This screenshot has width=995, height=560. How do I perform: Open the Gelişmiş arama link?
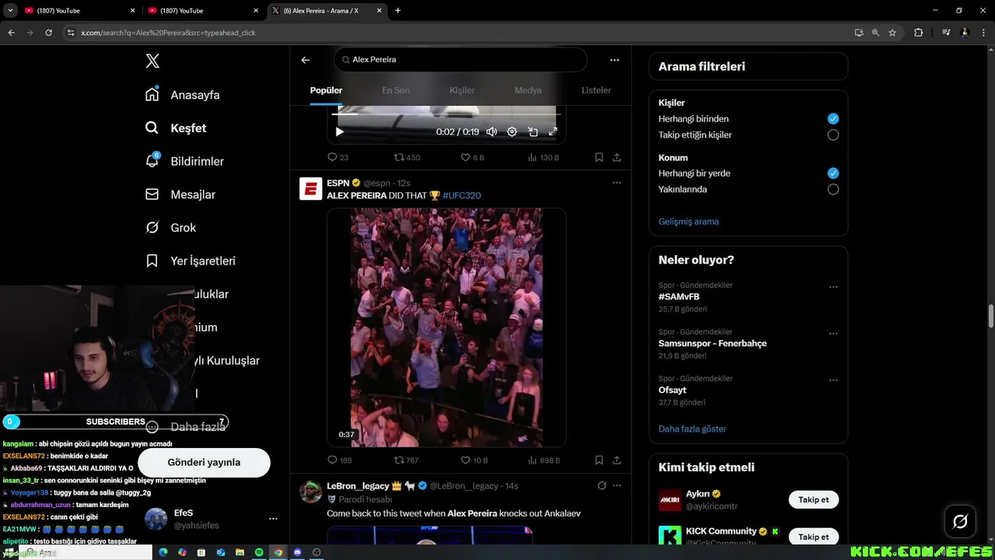tap(689, 222)
